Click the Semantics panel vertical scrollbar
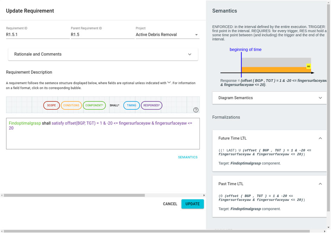Screen dimensions: 331x233 [x=328, y=107]
